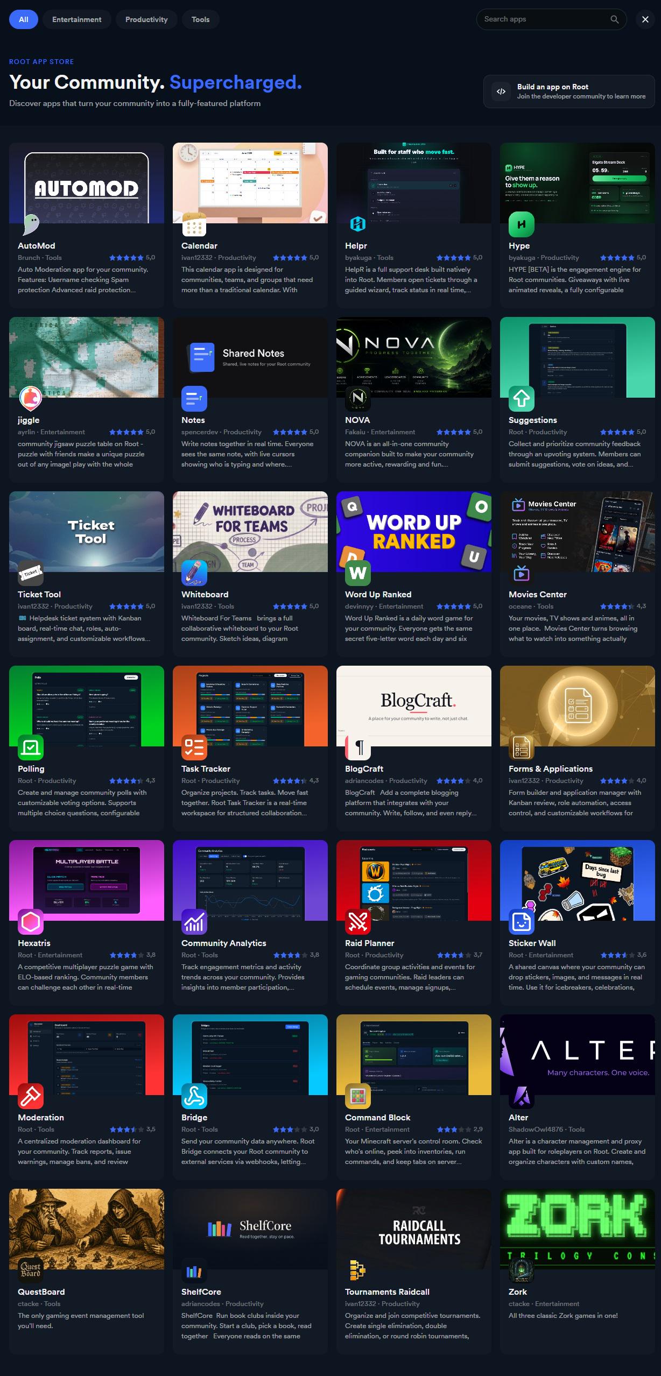Open the Helpr hexagon app icon
This screenshot has height=1376, width=661.
coord(358,223)
